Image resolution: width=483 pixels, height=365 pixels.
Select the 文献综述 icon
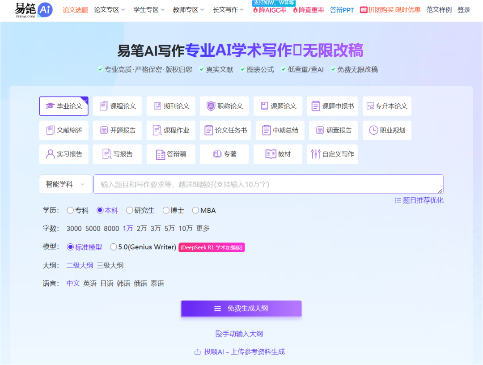pos(50,130)
